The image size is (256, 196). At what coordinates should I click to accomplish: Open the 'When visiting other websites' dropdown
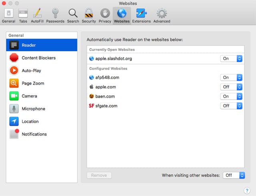(234, 175)
